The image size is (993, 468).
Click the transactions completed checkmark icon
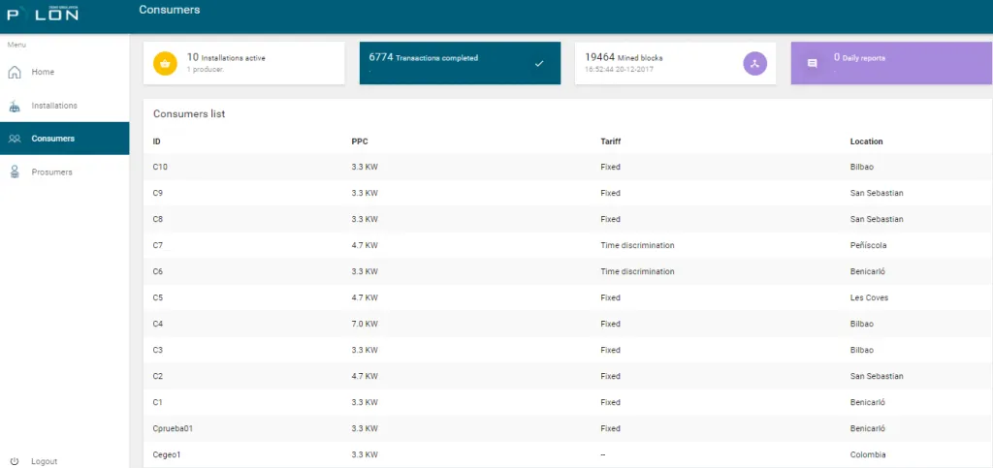[x=539, y=63]
